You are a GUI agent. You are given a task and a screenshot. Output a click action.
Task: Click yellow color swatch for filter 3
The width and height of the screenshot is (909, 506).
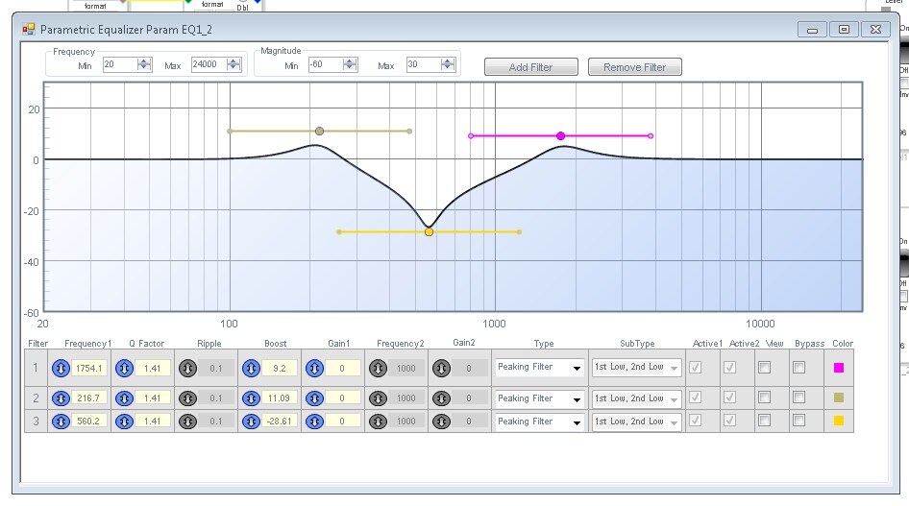tap(839, 421)
